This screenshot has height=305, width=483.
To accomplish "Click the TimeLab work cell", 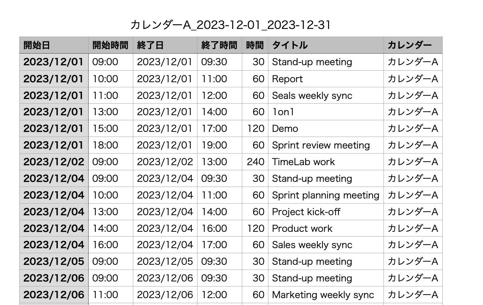I will tap(326, 162).
